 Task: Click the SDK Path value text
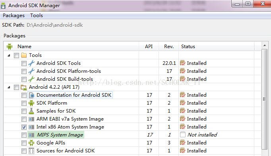[x=54, y=25]
